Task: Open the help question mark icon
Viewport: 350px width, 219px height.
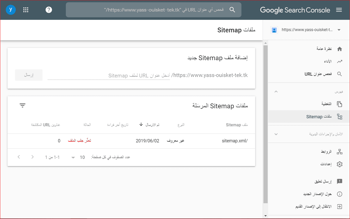Action: 49,10
